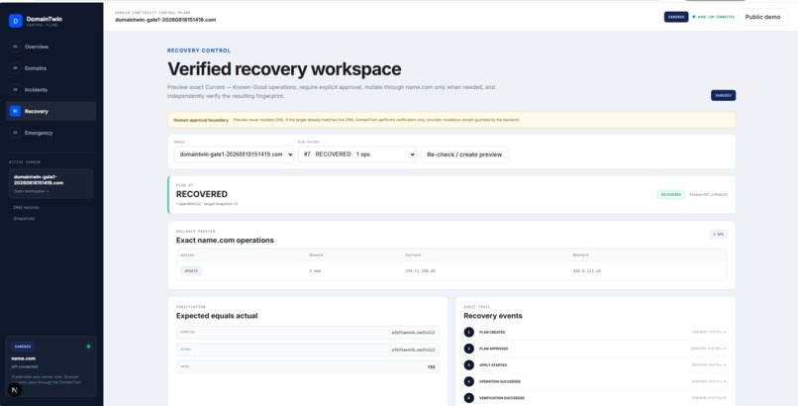Click the Actual fingerprint row
This screenshot has width=798, height=406.
point(308,350)
